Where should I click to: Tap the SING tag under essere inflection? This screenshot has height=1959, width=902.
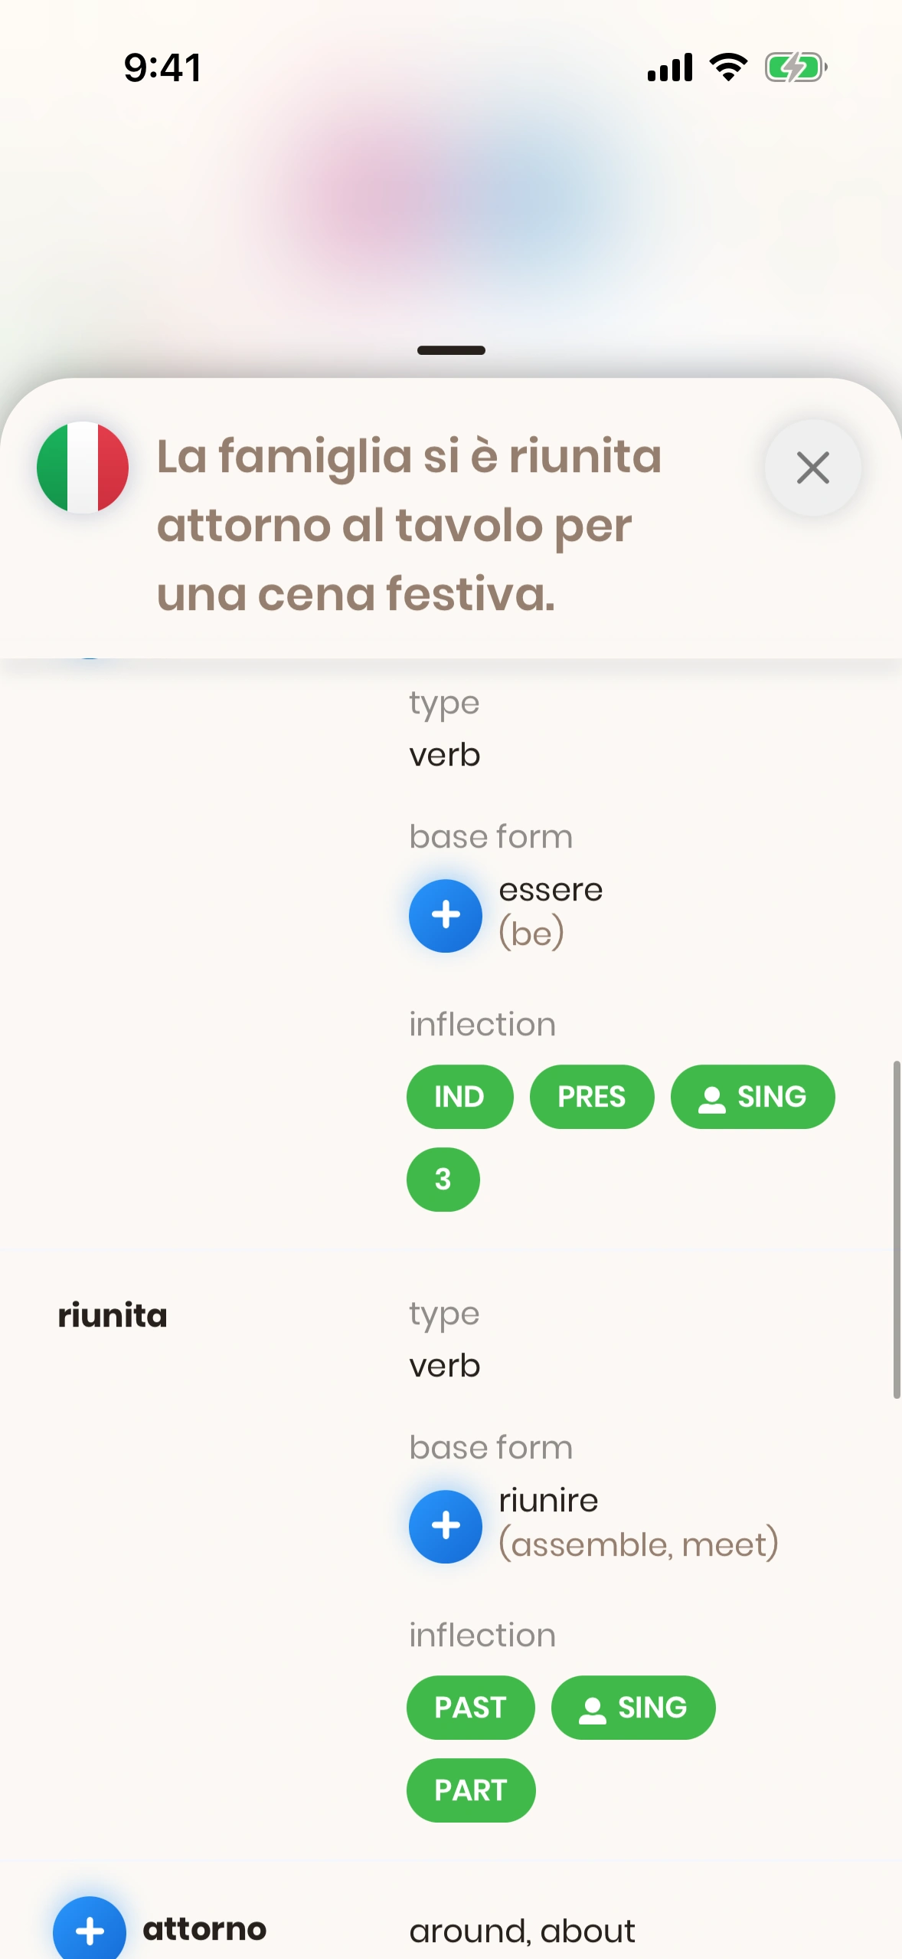(753, 1097)
